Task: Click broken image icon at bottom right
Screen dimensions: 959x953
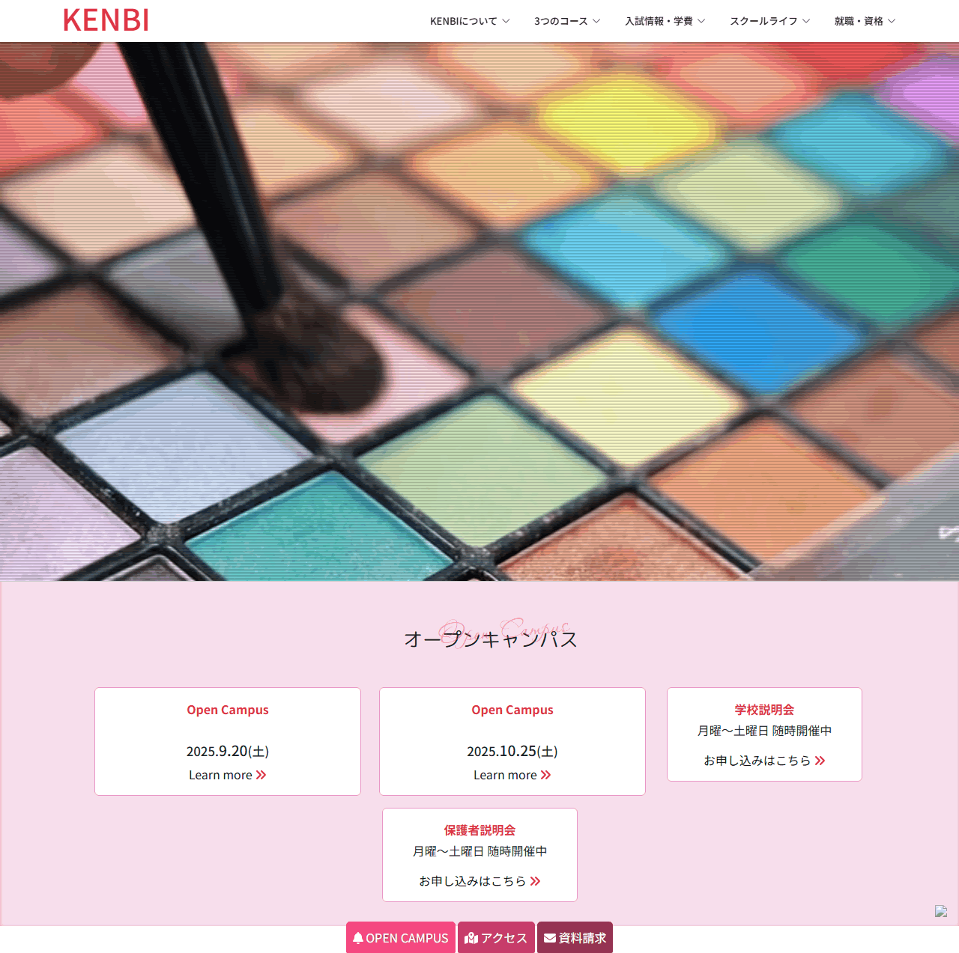Action: [941, 911]
